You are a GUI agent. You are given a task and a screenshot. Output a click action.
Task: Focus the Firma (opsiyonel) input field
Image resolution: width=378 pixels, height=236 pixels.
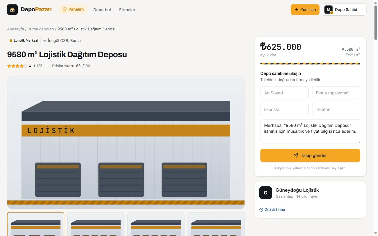coord(336,93)
